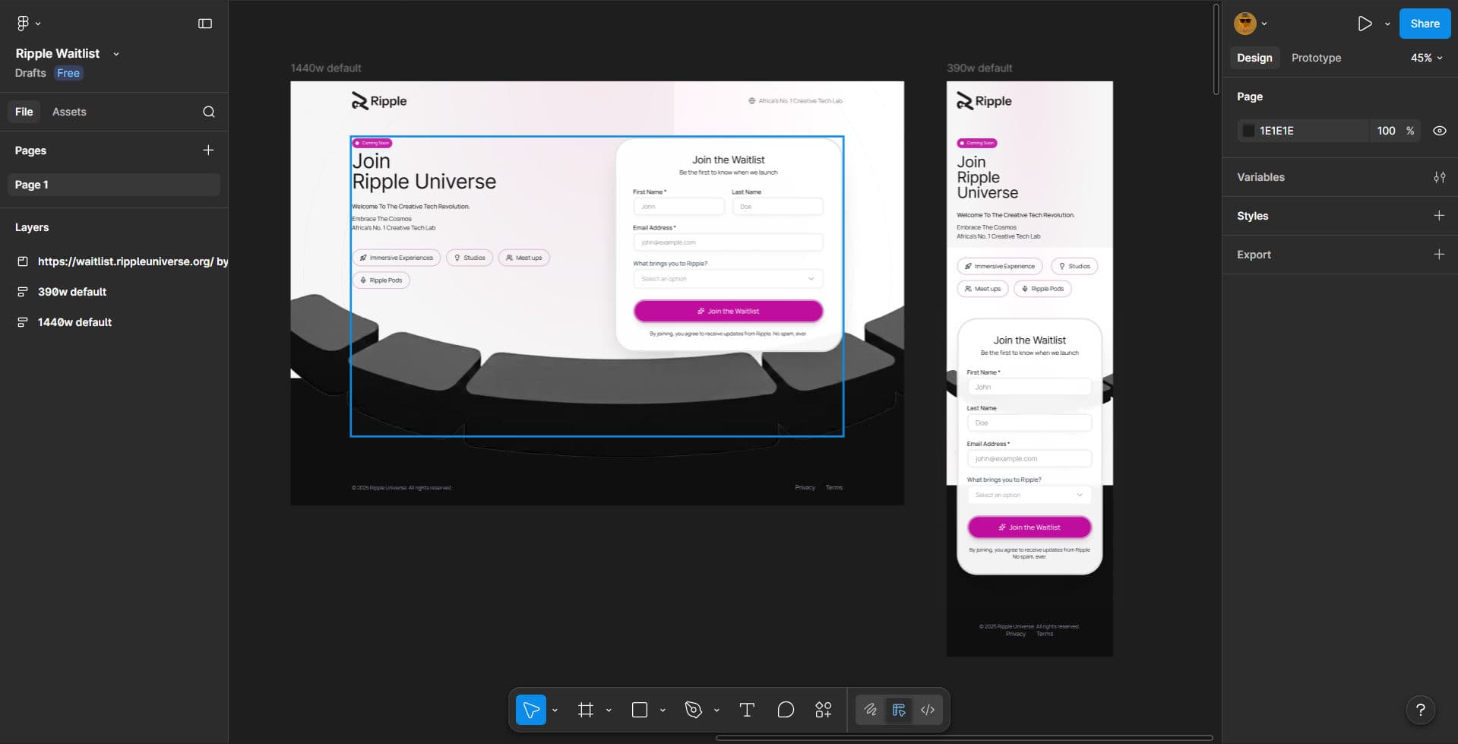Select the waitlist.rippleuniverse.org section layer

tap(122, 261)
